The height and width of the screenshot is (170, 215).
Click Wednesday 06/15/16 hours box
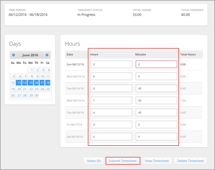coord(111,100)
